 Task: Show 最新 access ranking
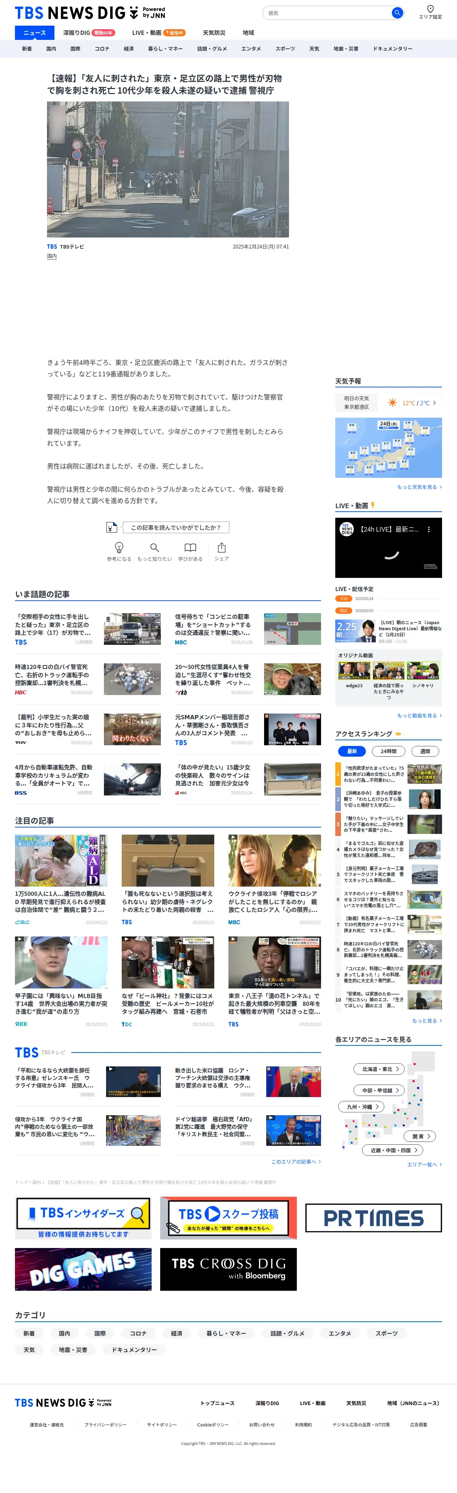[352, 751]
